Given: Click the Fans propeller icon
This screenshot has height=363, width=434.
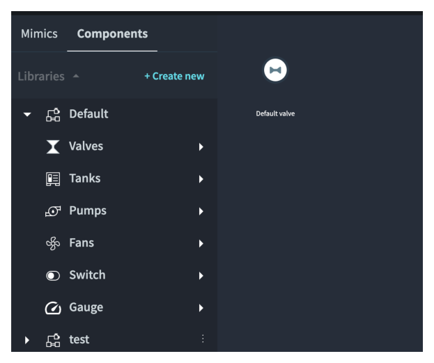Looking at the screenshot, I should [53, 243].
